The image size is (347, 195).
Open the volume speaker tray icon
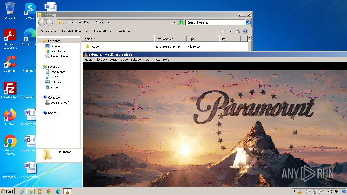click(x=308, y=191)
